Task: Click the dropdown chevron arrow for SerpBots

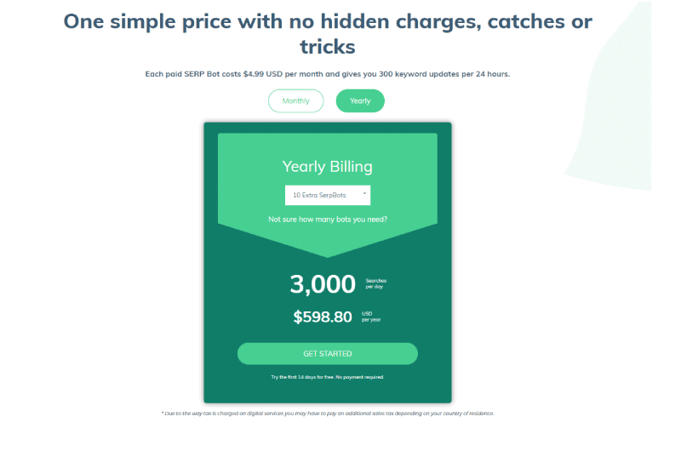Action: tap(364, 194)
